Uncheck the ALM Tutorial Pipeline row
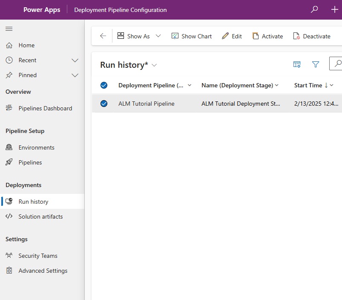342x300 pixels. pos(104,104)
